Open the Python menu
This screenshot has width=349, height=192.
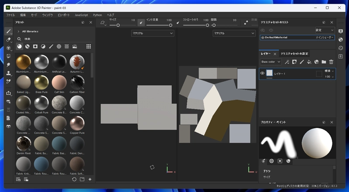pyautogui.click(x=97, y=15)
